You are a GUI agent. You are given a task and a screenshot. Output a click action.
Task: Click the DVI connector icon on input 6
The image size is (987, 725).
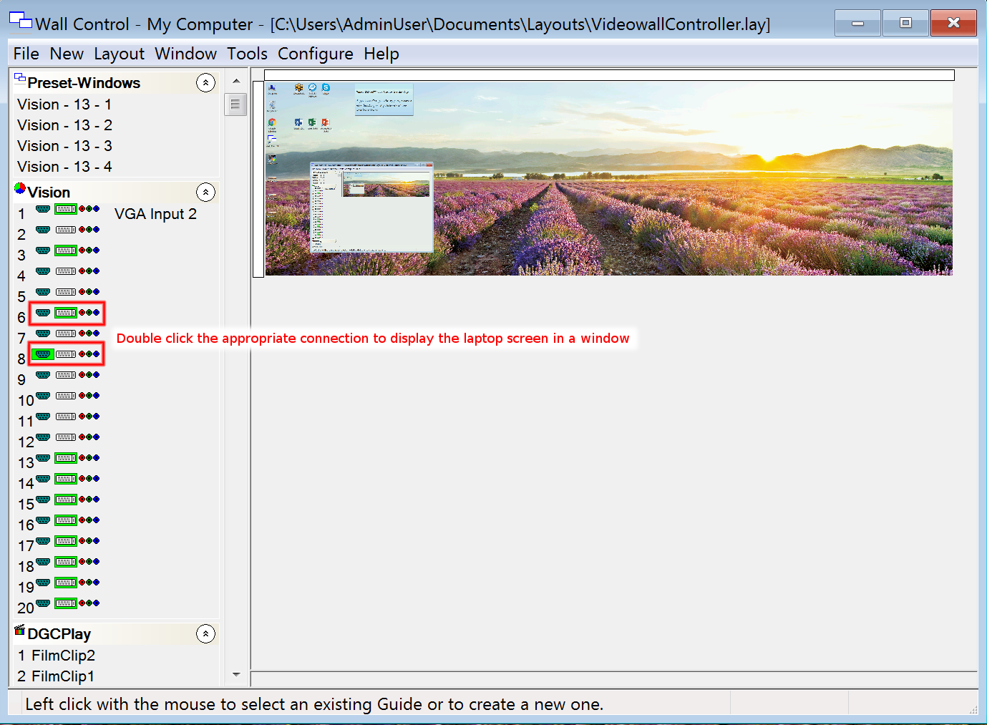pyautogui.click(x=66, y=313)
